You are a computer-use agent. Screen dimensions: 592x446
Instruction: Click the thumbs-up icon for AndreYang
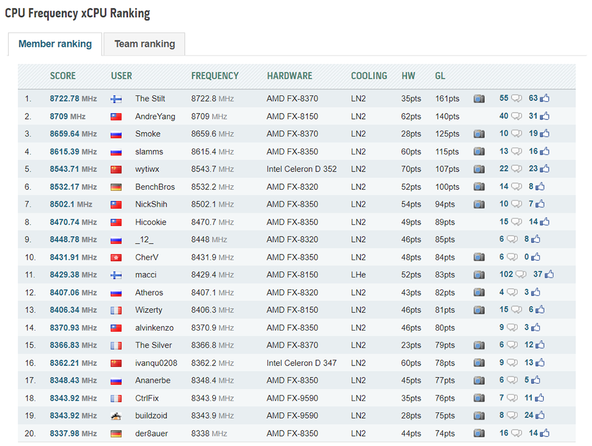pos(545,116)
